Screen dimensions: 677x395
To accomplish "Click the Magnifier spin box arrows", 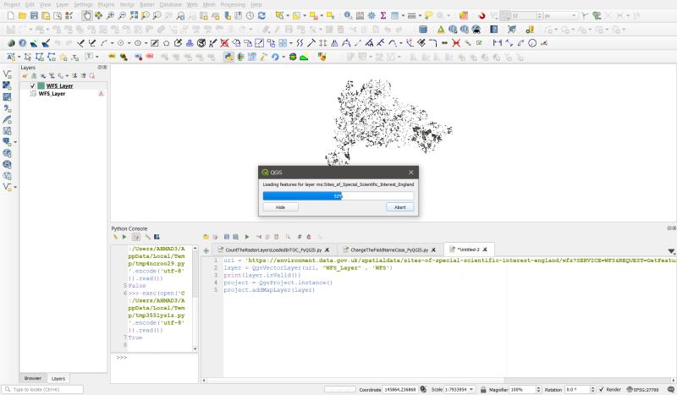I will coord(538,389).
